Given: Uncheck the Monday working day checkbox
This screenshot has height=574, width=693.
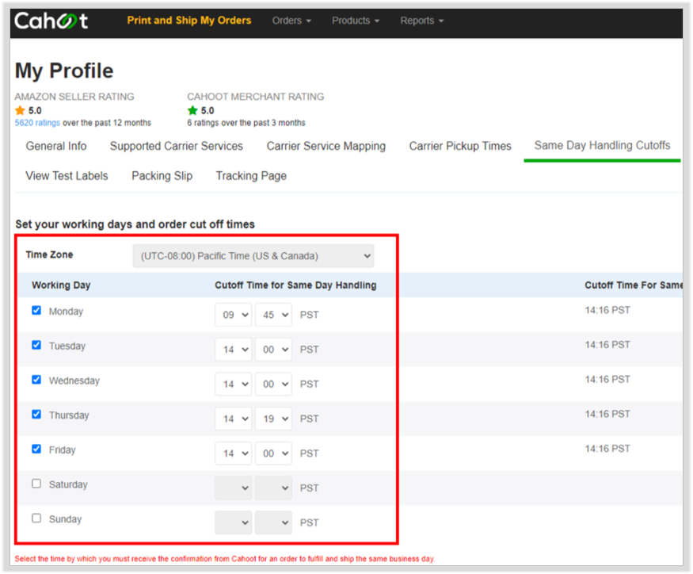Looking at the screenshot, I should (36, 310).
